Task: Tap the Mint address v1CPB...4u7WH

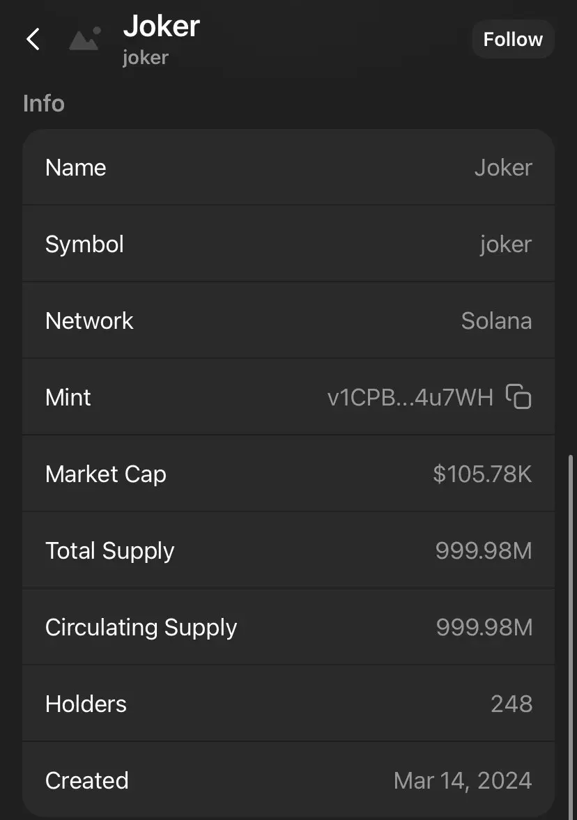Action: coord(410,397)
